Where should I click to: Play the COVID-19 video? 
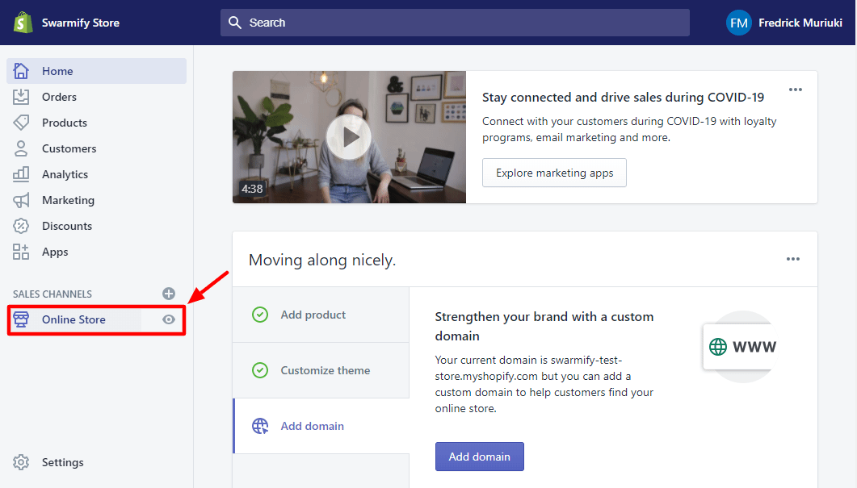tap(349, 138)
